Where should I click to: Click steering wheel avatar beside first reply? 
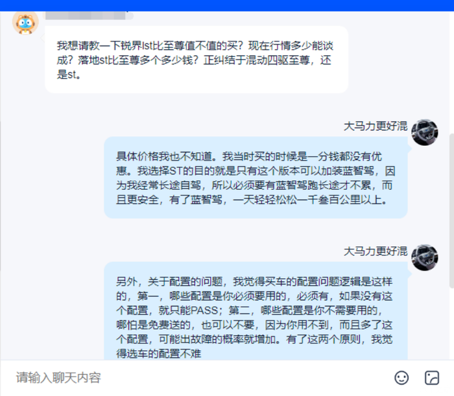pyautogui.click(x=424, y=132)
